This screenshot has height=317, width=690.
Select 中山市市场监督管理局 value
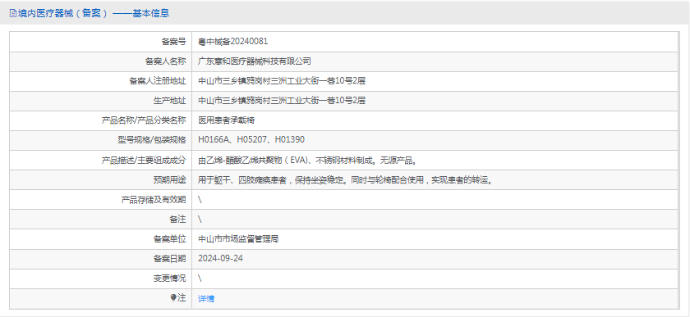tap(238, 239)
